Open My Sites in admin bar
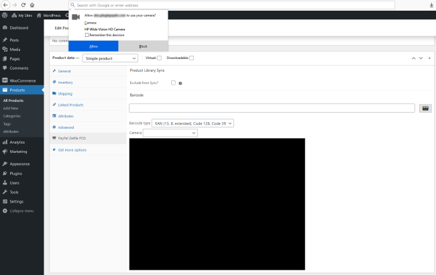Viewport: 436px width, 275px height. (22, 15)
